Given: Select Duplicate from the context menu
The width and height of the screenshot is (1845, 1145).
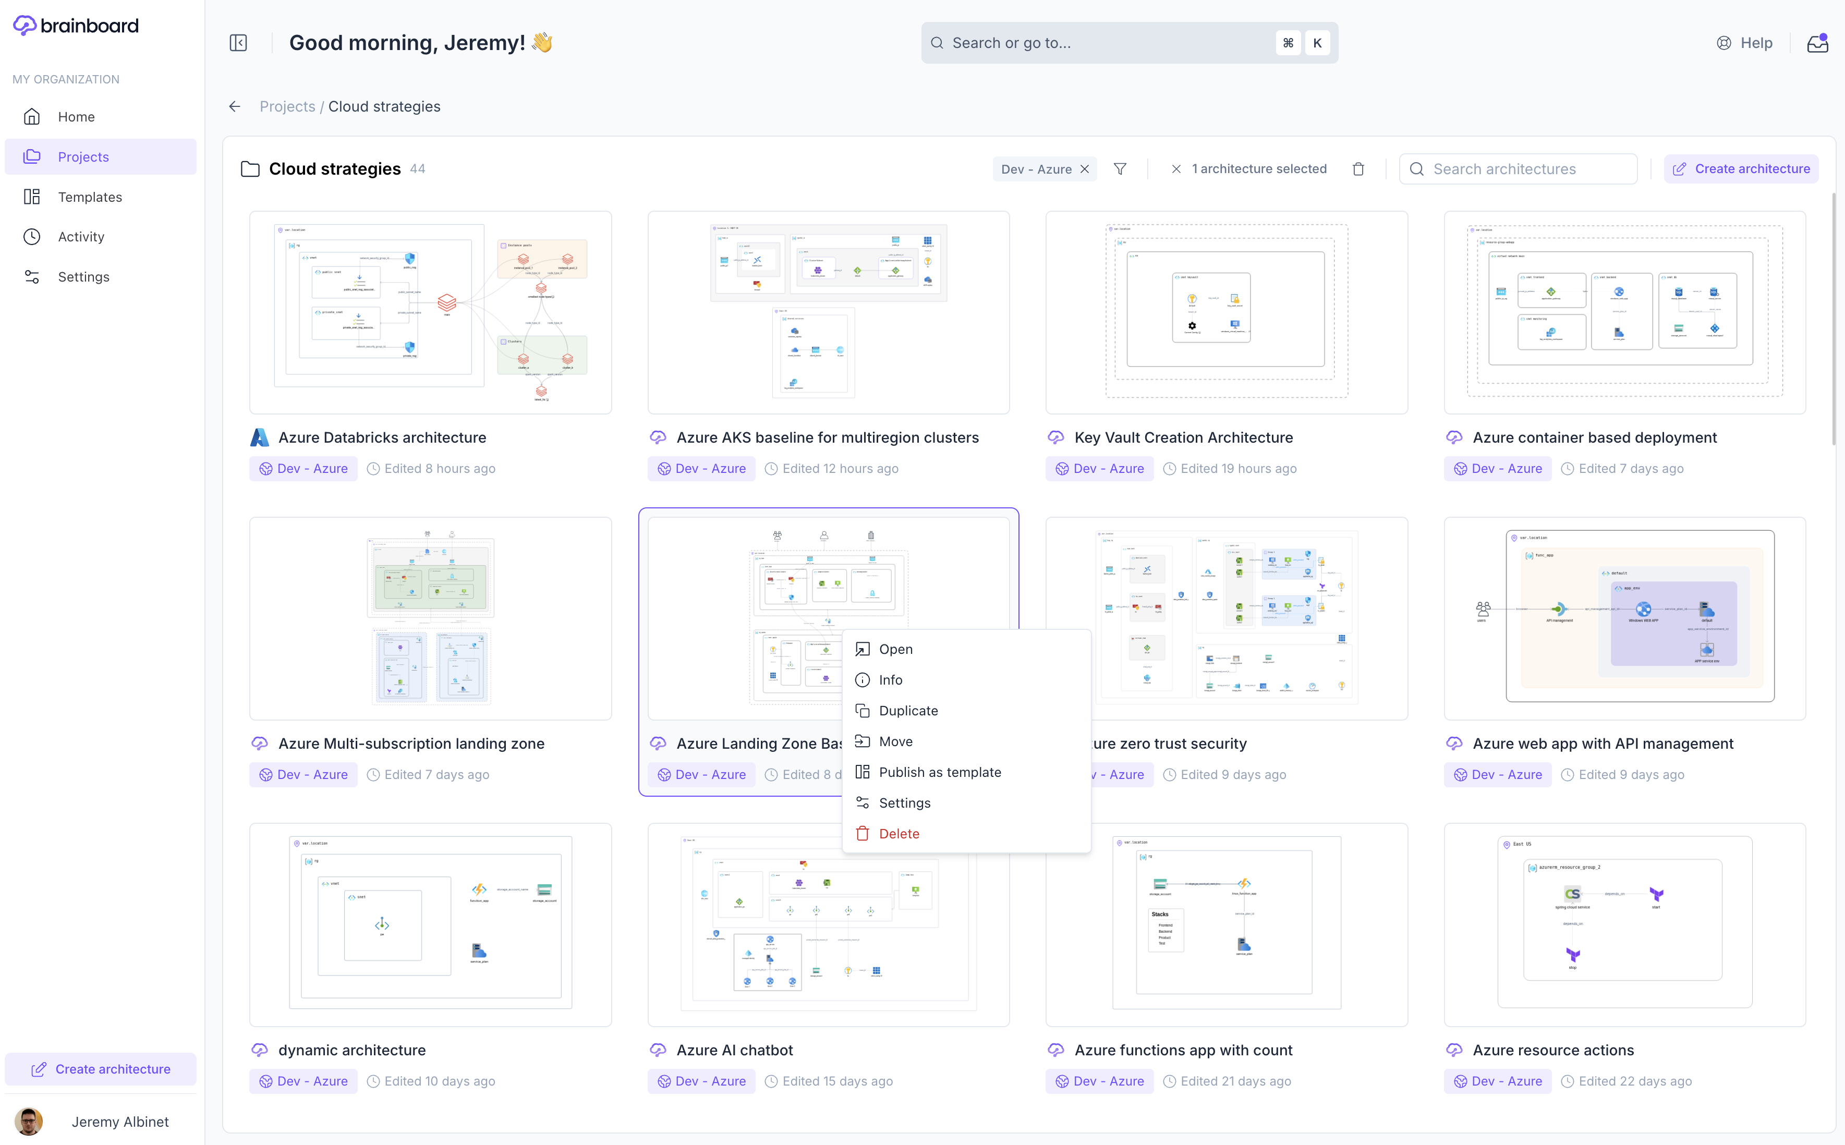Looking at the screenshot, I should coord(908,710).
